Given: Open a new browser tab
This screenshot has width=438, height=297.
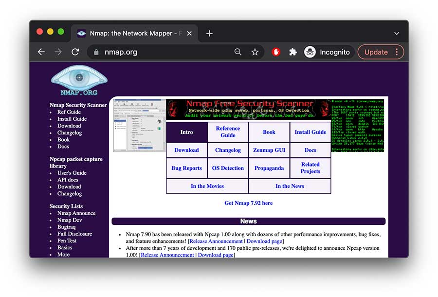Looking at the screenshot, I should [x=209, y=33].
